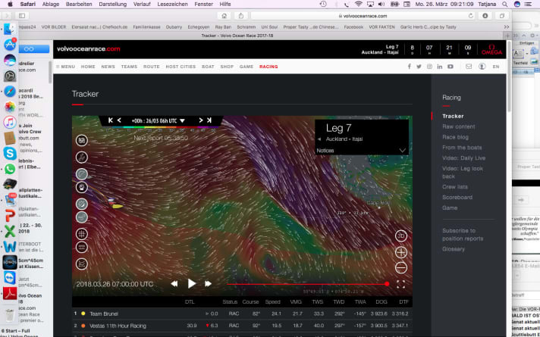Open the Safari share button
This screenshot has height=337, width=540.
tap(241, 16)
